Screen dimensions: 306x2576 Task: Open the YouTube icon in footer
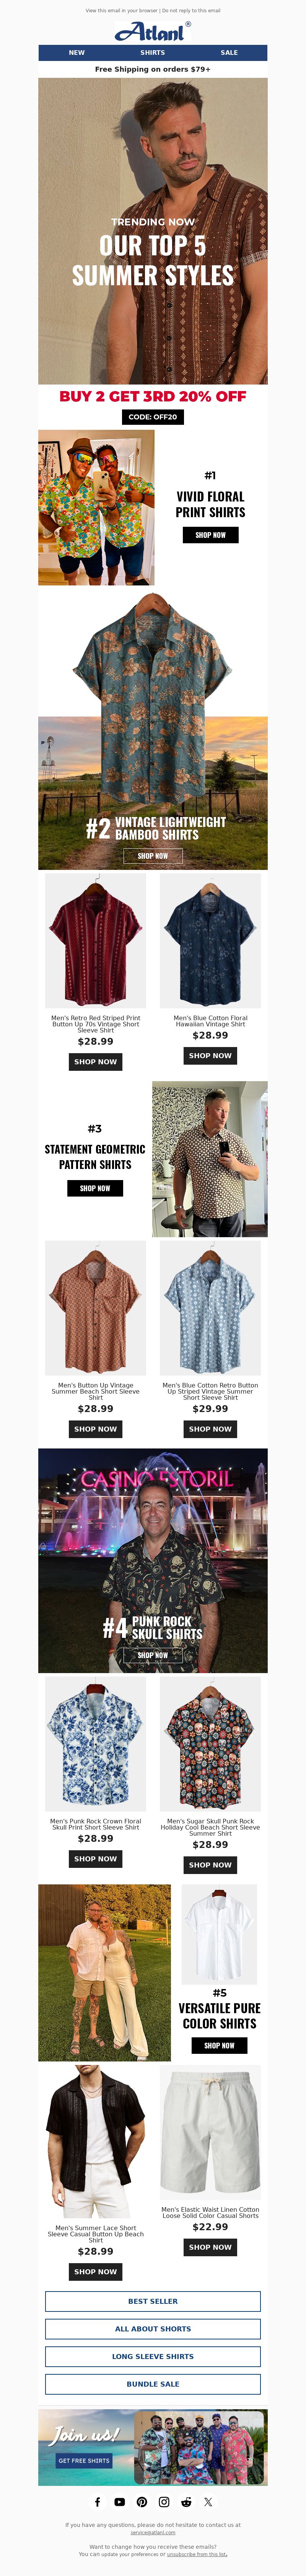(x=120, y=2502)
